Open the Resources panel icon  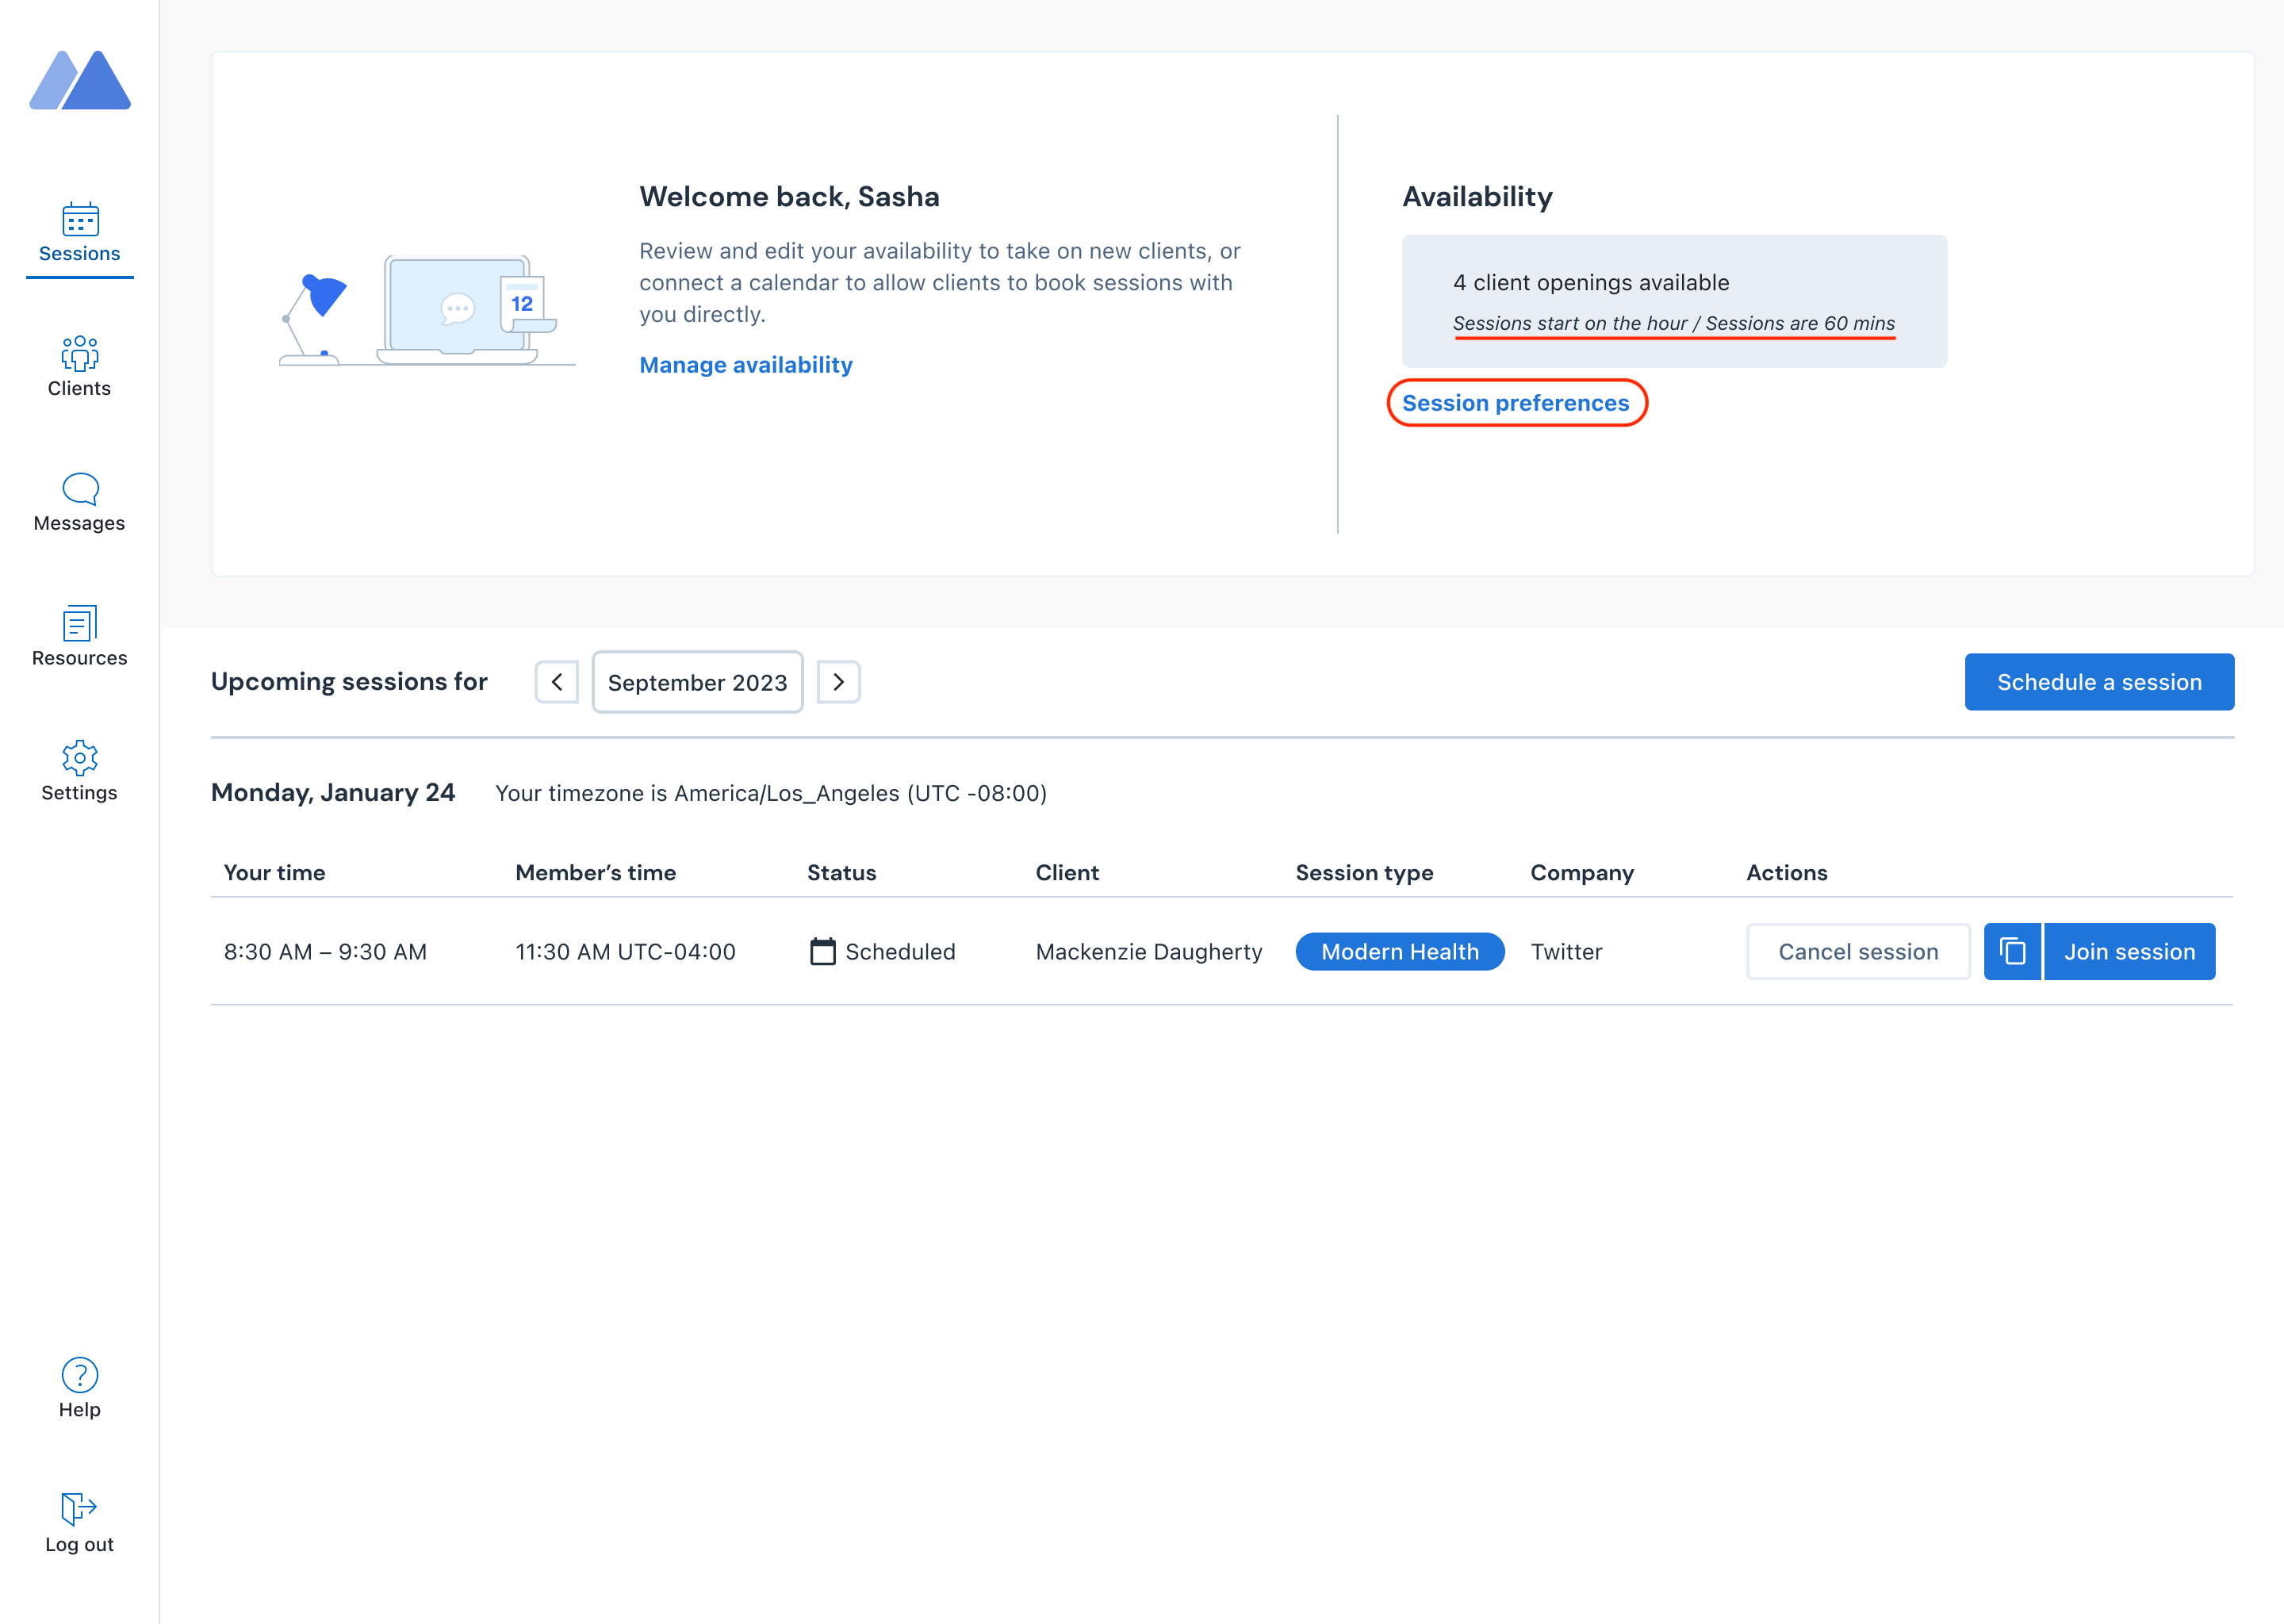coord(79,624)
